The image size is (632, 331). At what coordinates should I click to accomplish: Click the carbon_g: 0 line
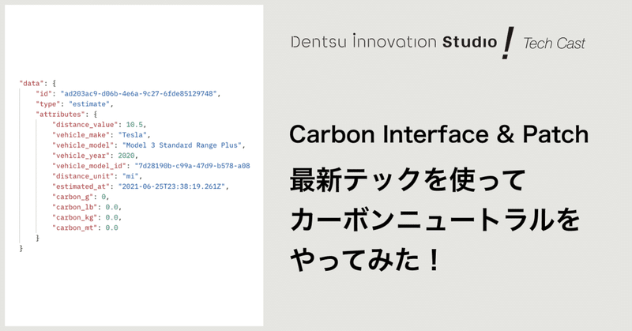[x=81, y=197]
